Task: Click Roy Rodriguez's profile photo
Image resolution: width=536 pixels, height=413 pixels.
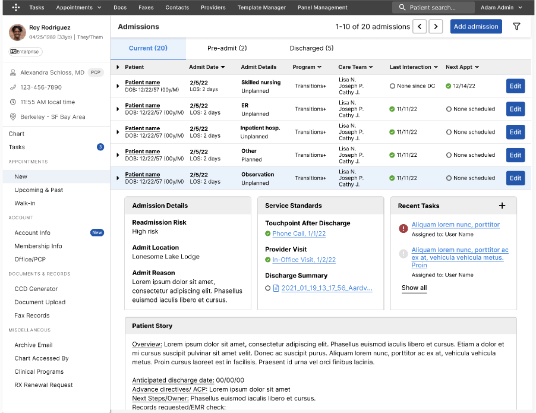Action: pos(17,32)
